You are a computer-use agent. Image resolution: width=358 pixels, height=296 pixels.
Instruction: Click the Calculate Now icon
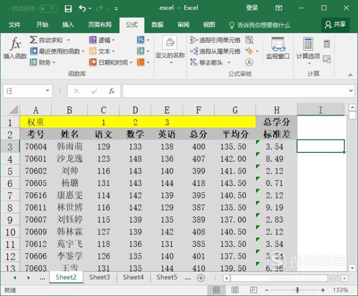point(327,44)
